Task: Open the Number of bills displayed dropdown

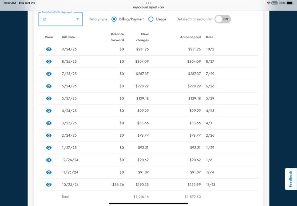Action: pyautogui.click(x=61, y=19)
